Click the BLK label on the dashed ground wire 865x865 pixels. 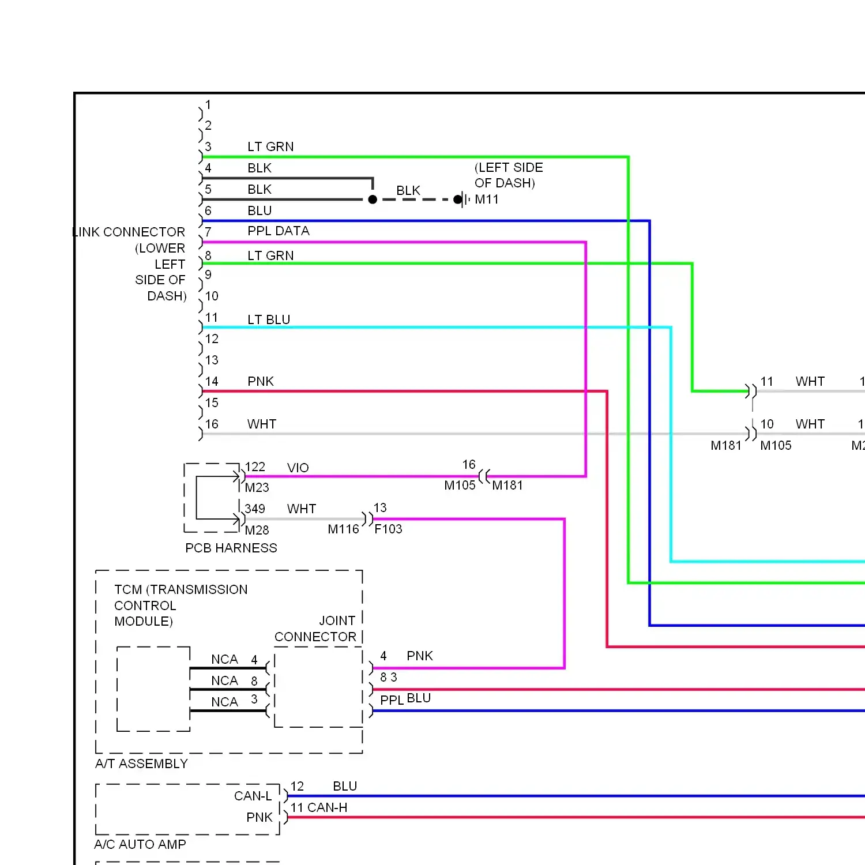click(x=408, y=190)
